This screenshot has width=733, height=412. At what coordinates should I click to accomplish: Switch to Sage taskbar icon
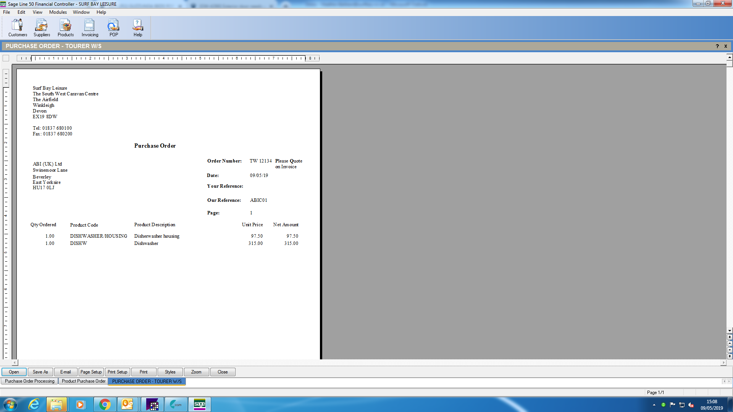[x=199, y=404]
